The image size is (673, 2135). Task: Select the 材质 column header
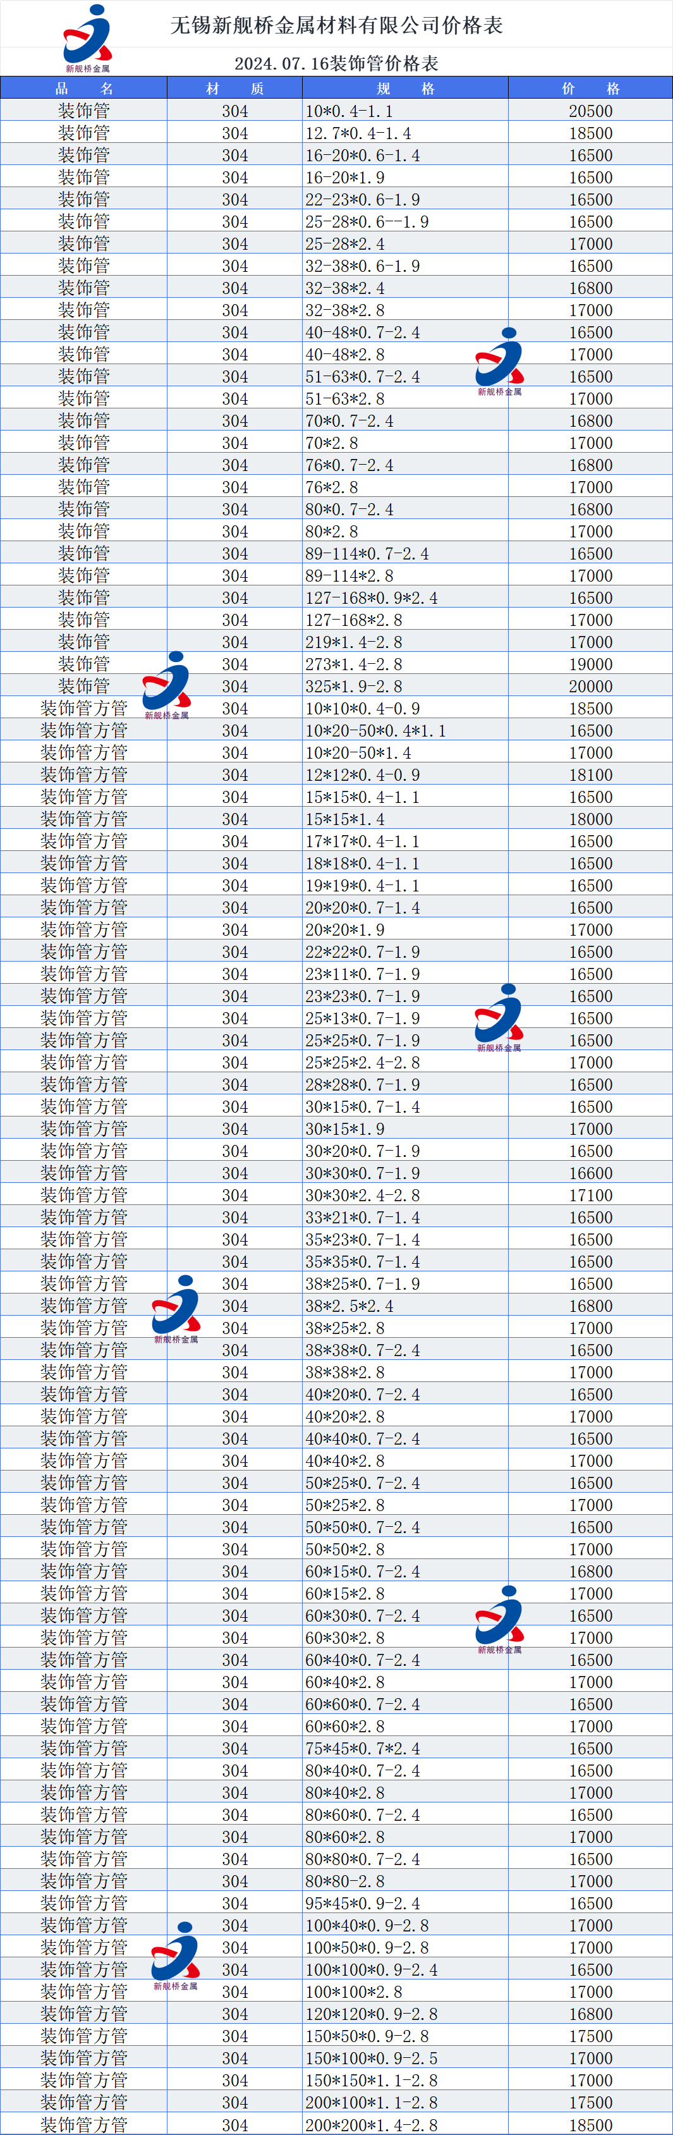[x=234, y=89]
